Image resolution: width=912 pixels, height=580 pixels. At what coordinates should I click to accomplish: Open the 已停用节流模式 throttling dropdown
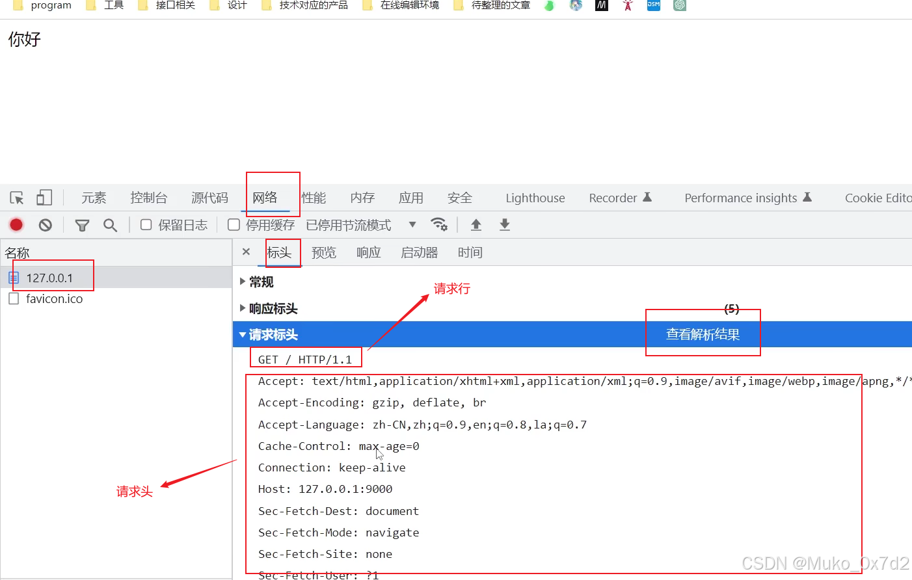[x=361, y=225]
